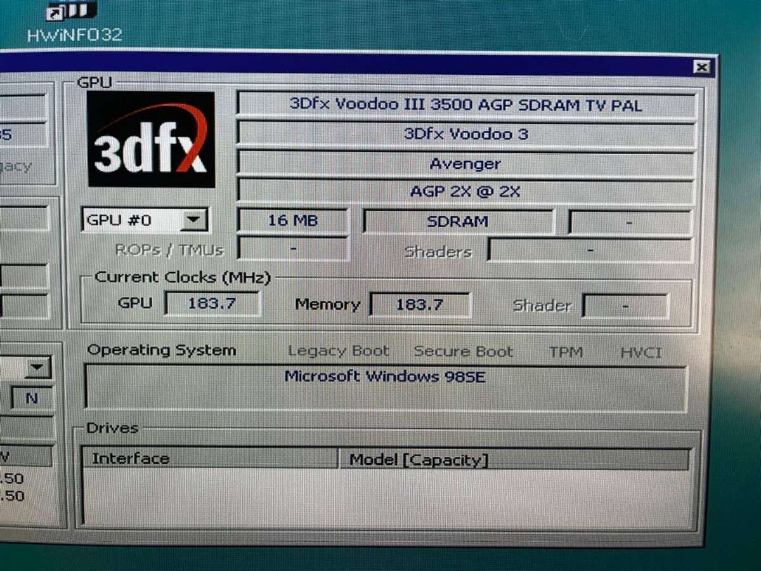761x571 pixels.
Task: Click the 'TPM' indicator
Action: [x=566, y=352]
